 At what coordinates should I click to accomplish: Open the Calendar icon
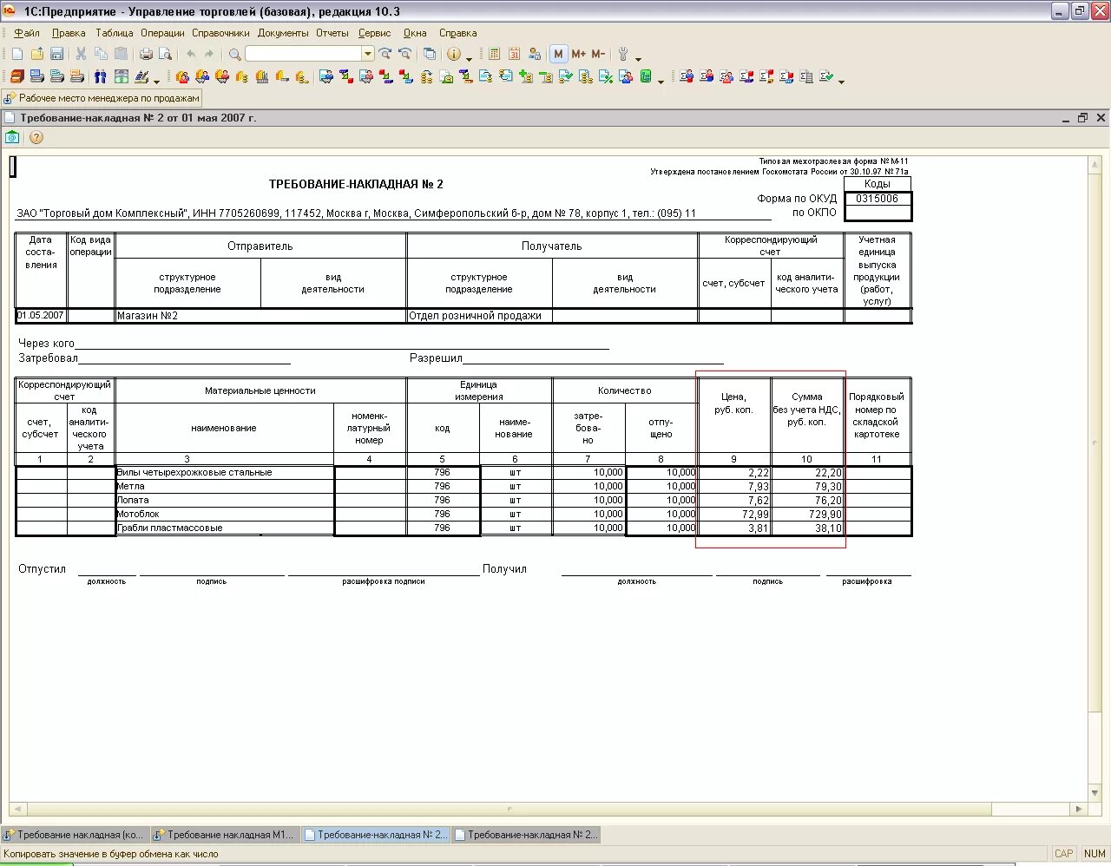(514, 54)
